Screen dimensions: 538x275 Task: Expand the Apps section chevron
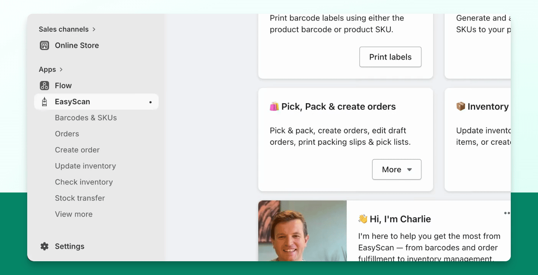(61, 70)
